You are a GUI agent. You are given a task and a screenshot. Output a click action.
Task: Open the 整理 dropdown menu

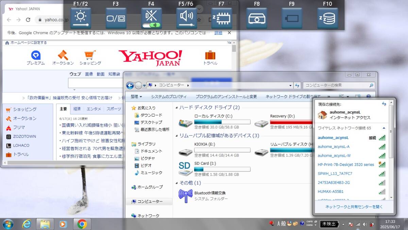click(x=136, y=97)
